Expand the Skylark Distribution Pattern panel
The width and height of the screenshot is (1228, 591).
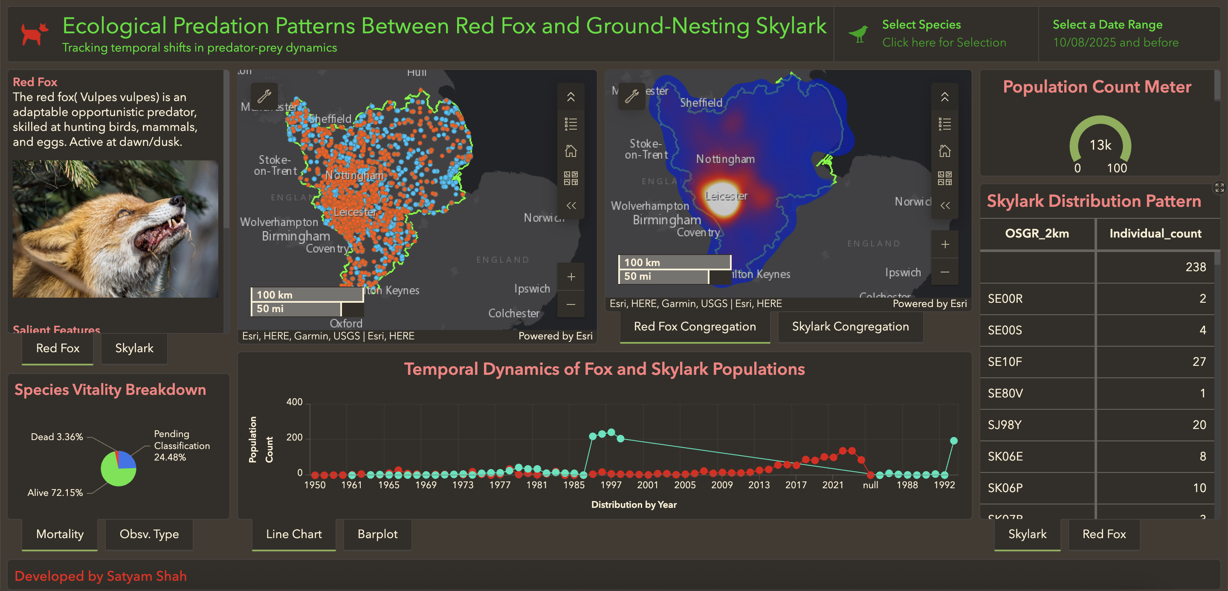click(1219, 188)
